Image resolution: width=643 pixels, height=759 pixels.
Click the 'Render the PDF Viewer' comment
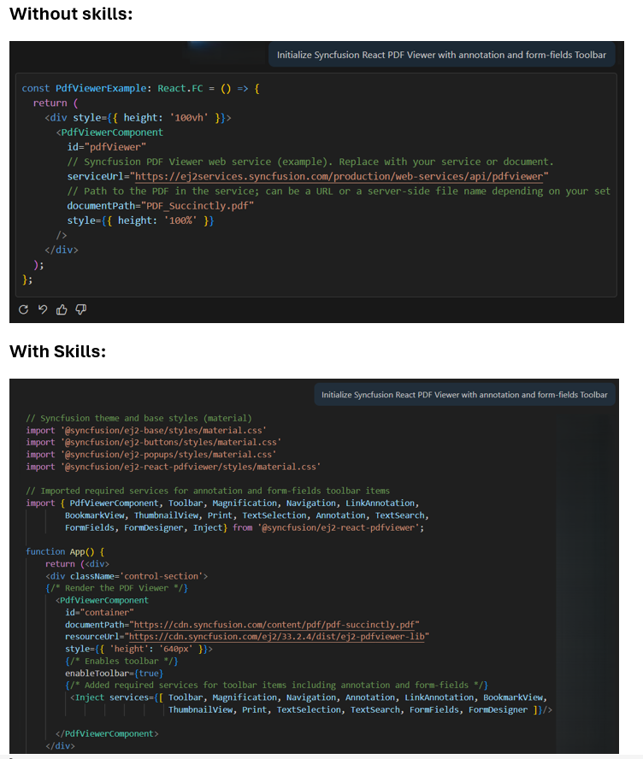(x=116, y=588)
